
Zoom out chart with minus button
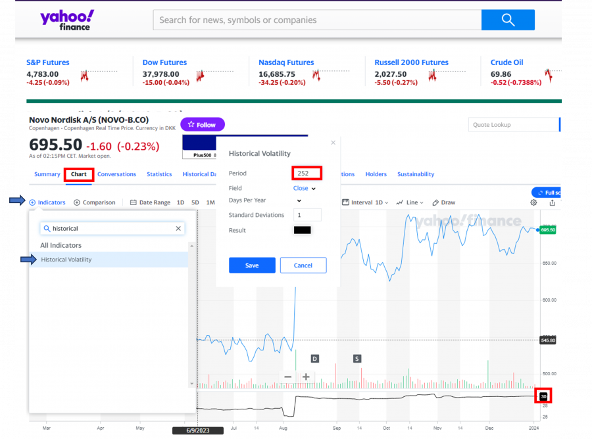pyautogui.click(x=287, y=377)
